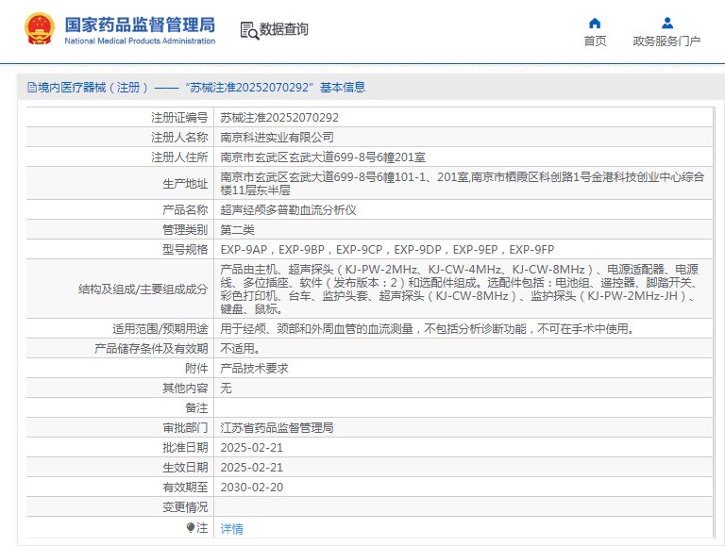Screen dimensions: 725x546
Task: Click the 生效日期 row label
Action: point(185,468)
